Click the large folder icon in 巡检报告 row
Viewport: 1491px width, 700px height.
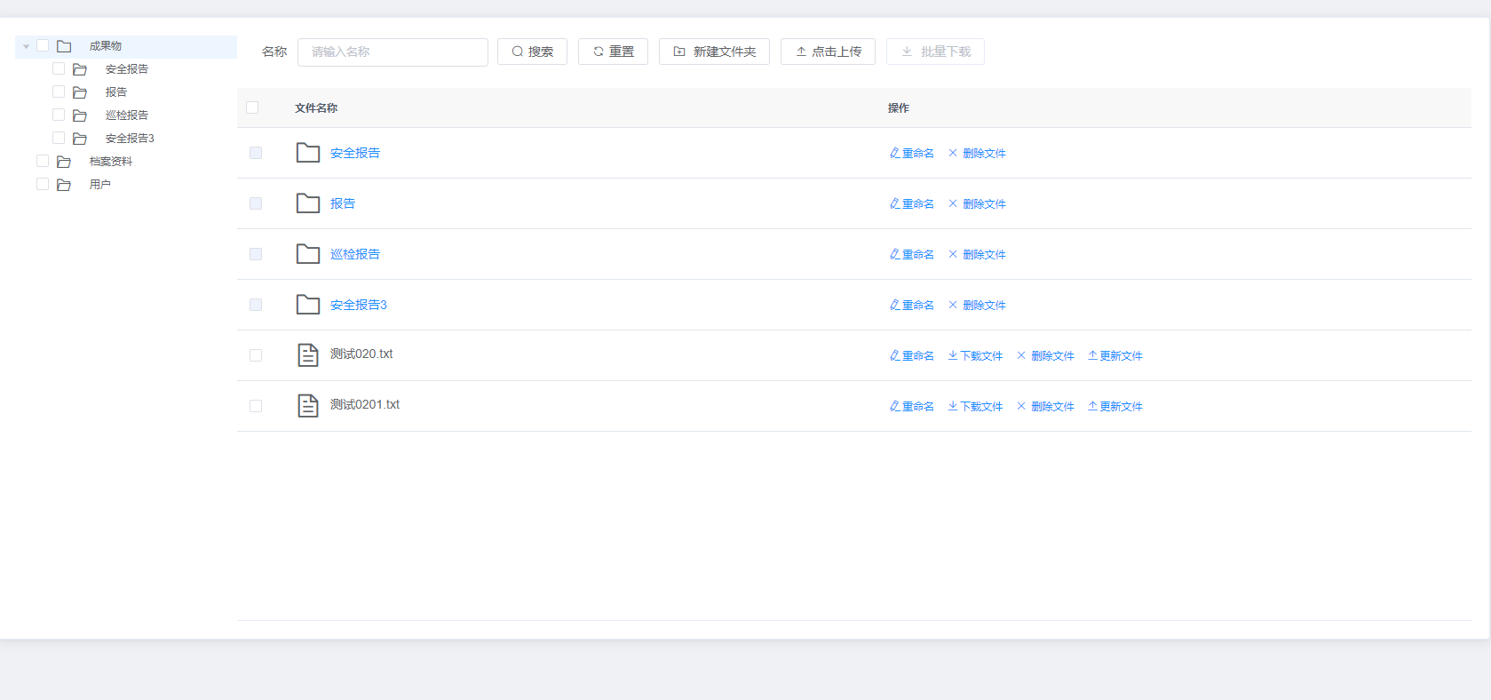(308, 254)
